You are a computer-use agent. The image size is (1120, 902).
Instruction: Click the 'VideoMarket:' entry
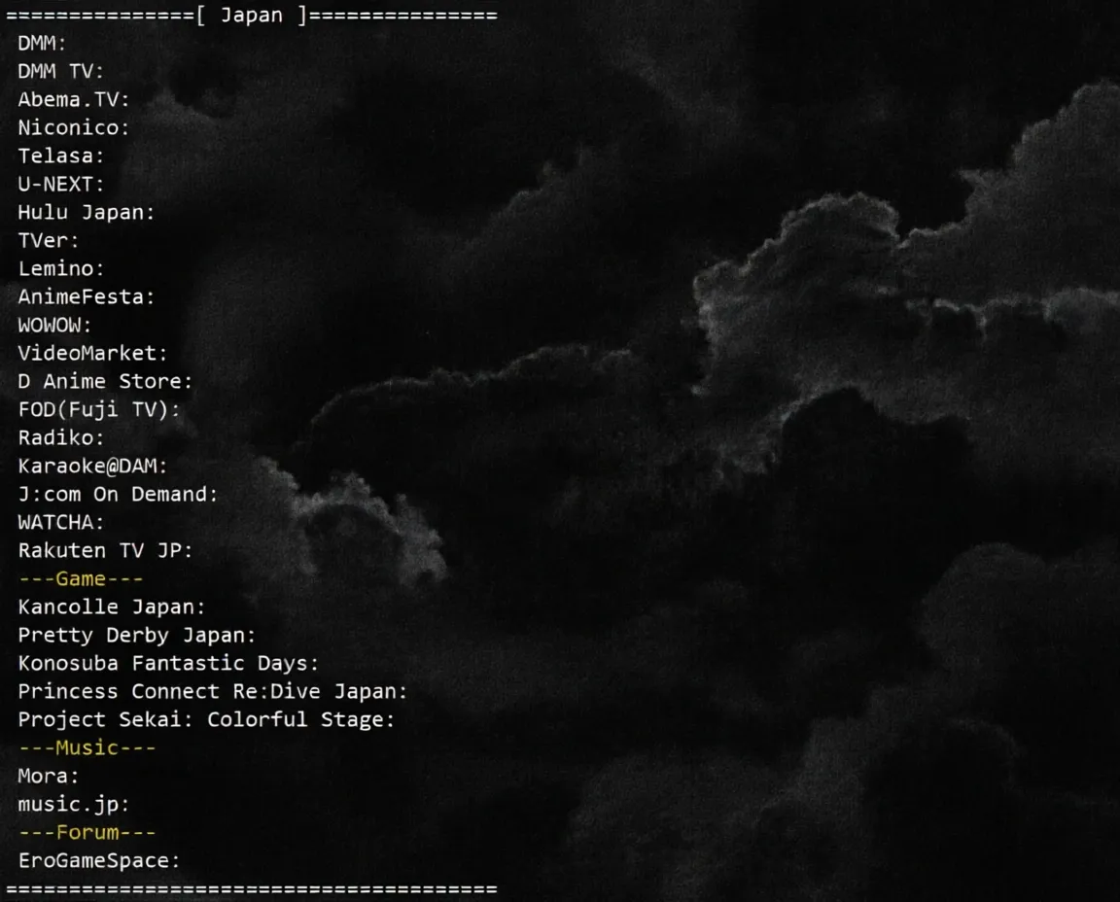click(92, 354)
